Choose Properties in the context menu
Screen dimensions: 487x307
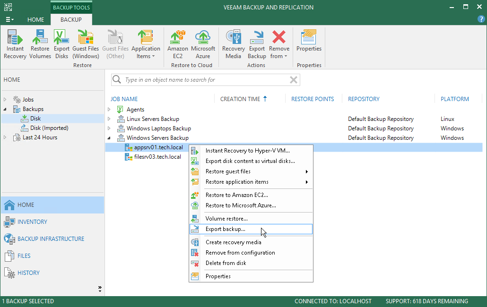251,276
